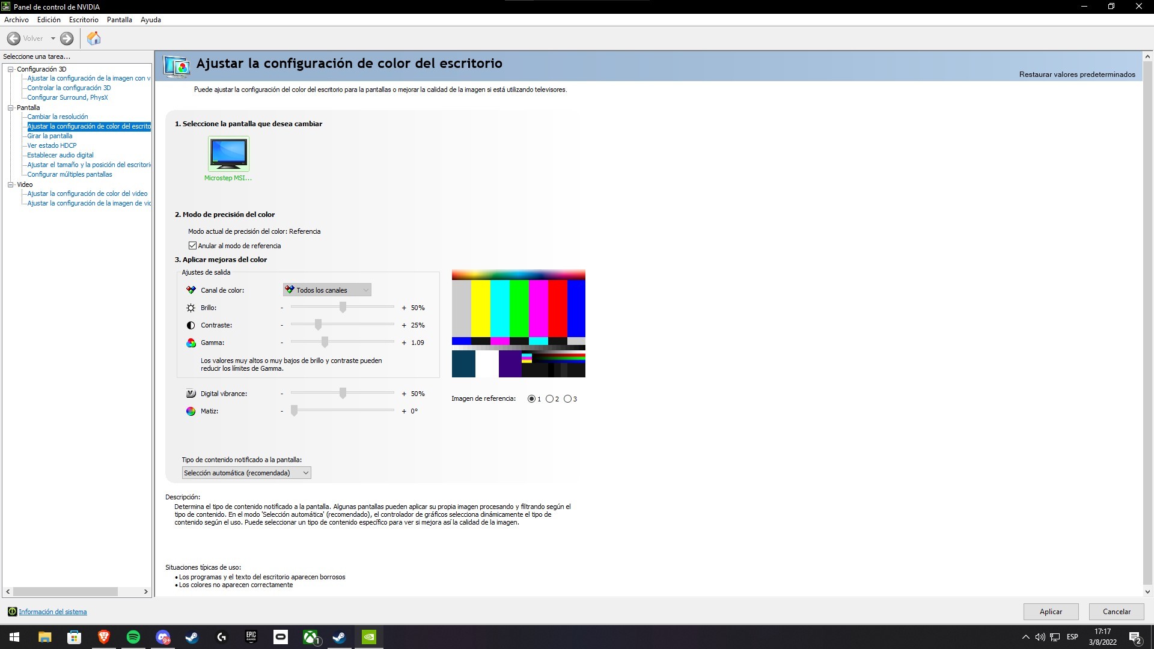Select the Microstep MSI monitor thumbnail

click(x=228, y=154)
